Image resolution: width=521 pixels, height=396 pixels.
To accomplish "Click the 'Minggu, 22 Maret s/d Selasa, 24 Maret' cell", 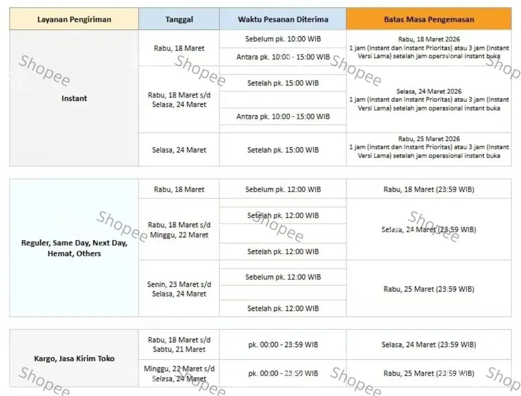I will pyautogui.click(x=179, y=374).
